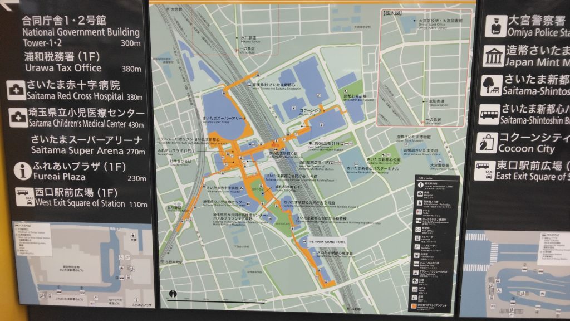Viewport: 570px width, 321px height.
Task: Click the police officer icon for Omiya Police
Action: (495, 26)
